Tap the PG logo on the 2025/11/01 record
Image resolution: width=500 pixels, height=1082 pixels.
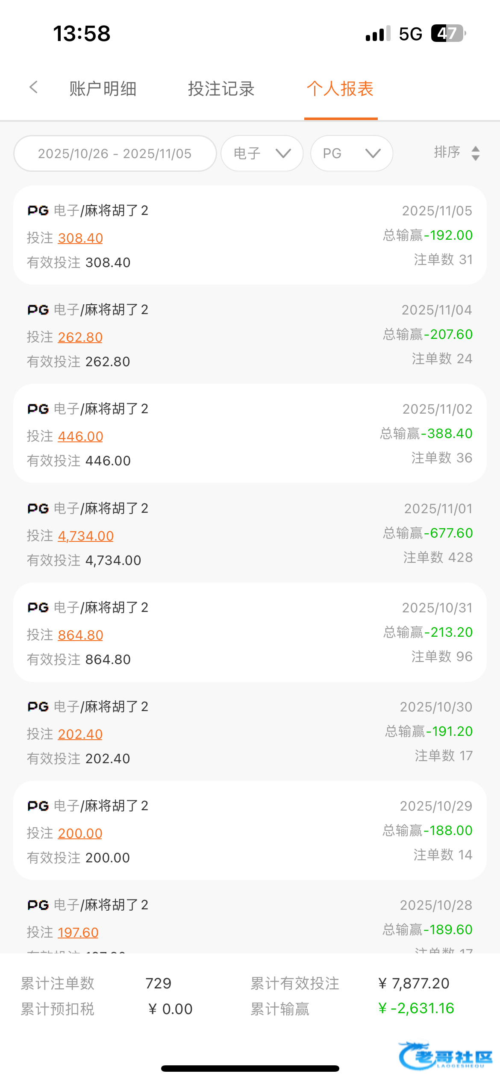coord(38,509)
